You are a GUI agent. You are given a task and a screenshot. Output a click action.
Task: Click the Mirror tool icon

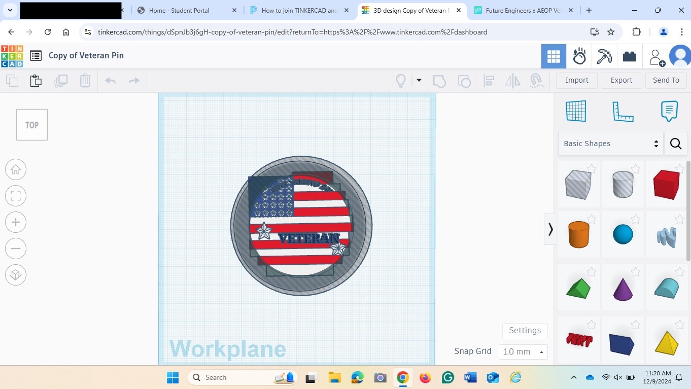click(513, 81)
